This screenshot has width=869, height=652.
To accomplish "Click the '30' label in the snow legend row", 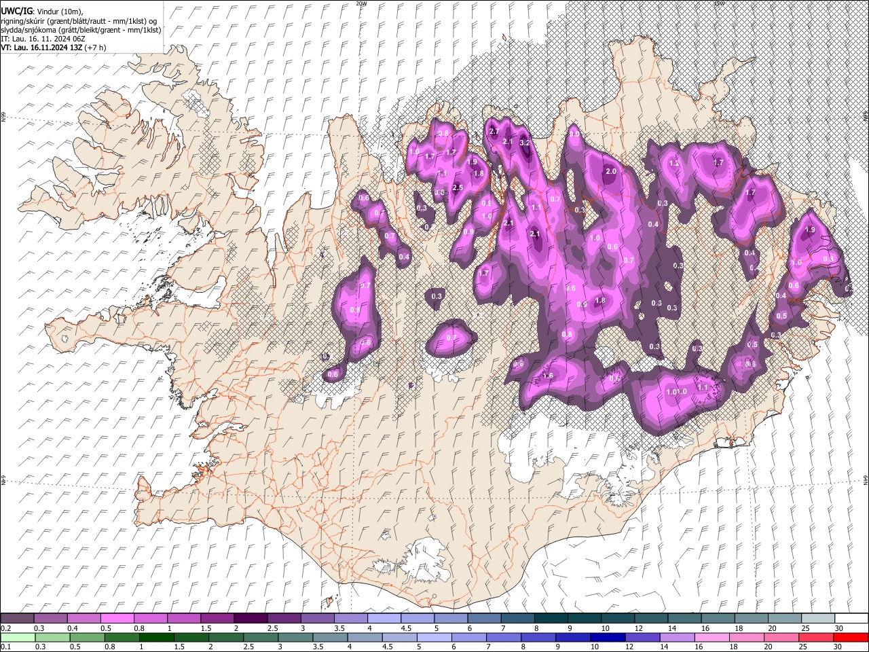I will coord(839,628).
